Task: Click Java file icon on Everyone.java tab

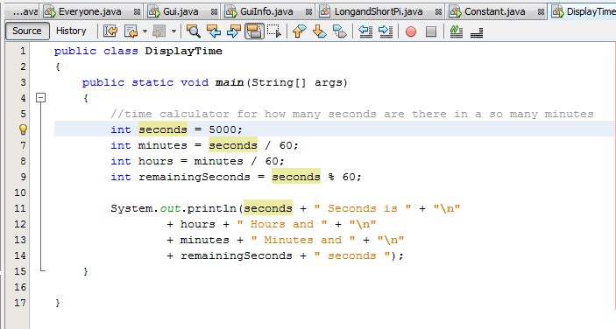Action: click(49, 11)
